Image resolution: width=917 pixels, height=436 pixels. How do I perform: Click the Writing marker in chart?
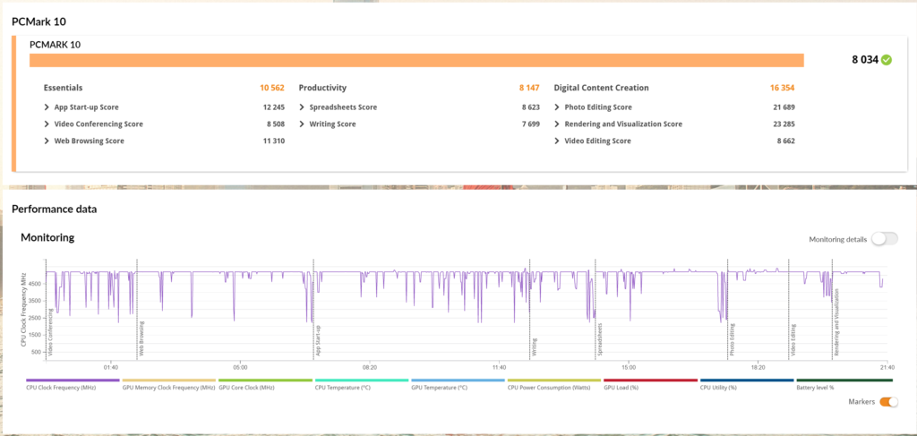pos(530,309)
